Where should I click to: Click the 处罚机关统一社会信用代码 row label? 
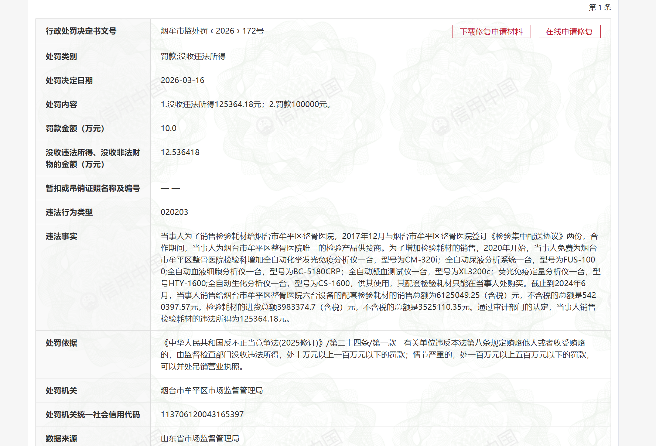pos(93,415)
